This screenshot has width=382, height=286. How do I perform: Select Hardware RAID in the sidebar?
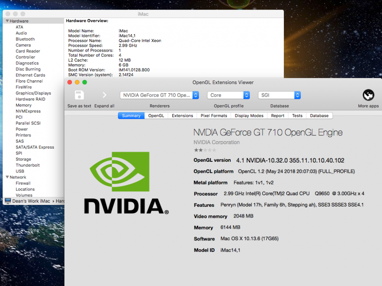coord(31,99)
